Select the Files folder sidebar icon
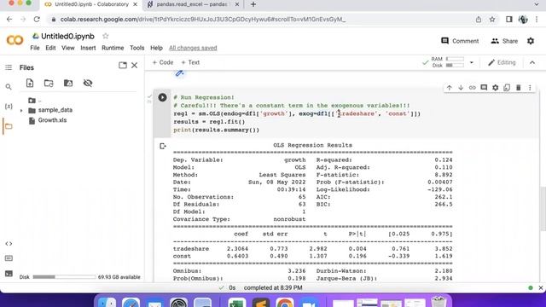This screenshot has height=307, width=546. tap(9, 126)
